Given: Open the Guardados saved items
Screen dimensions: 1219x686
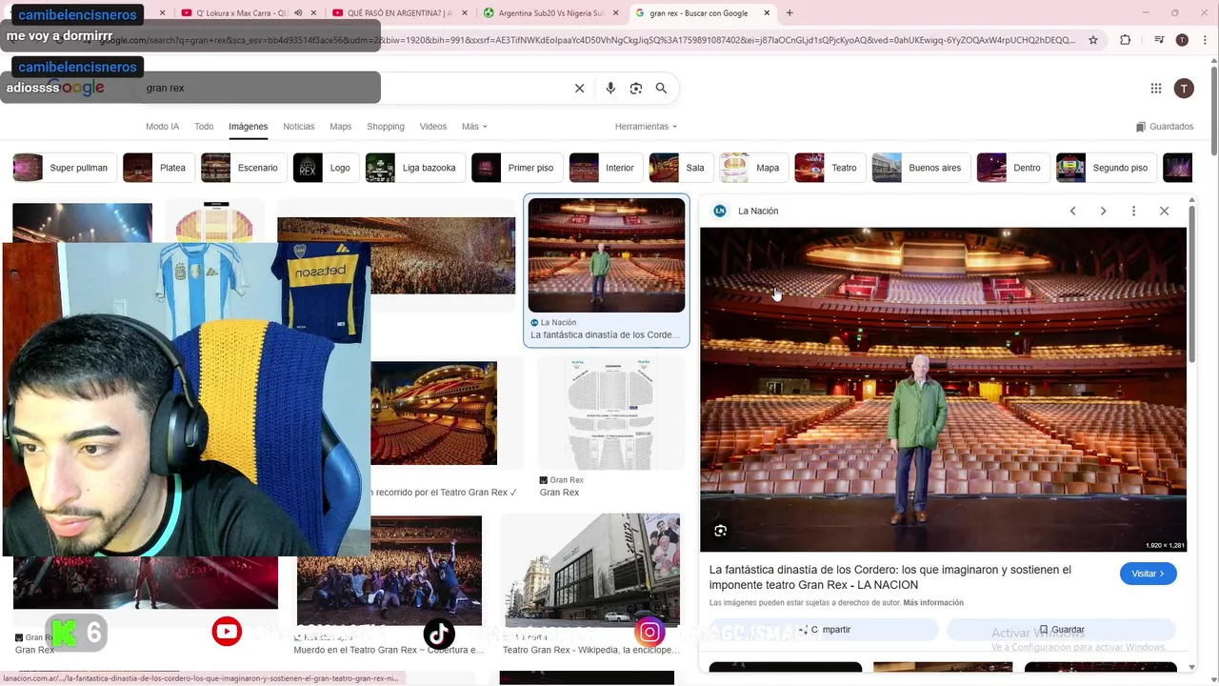Looking at the screenshot, I should (1165, 127).
